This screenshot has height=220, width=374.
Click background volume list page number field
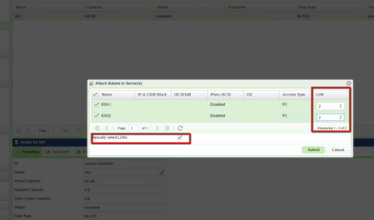pyautogui.click(x=54, y=131)
